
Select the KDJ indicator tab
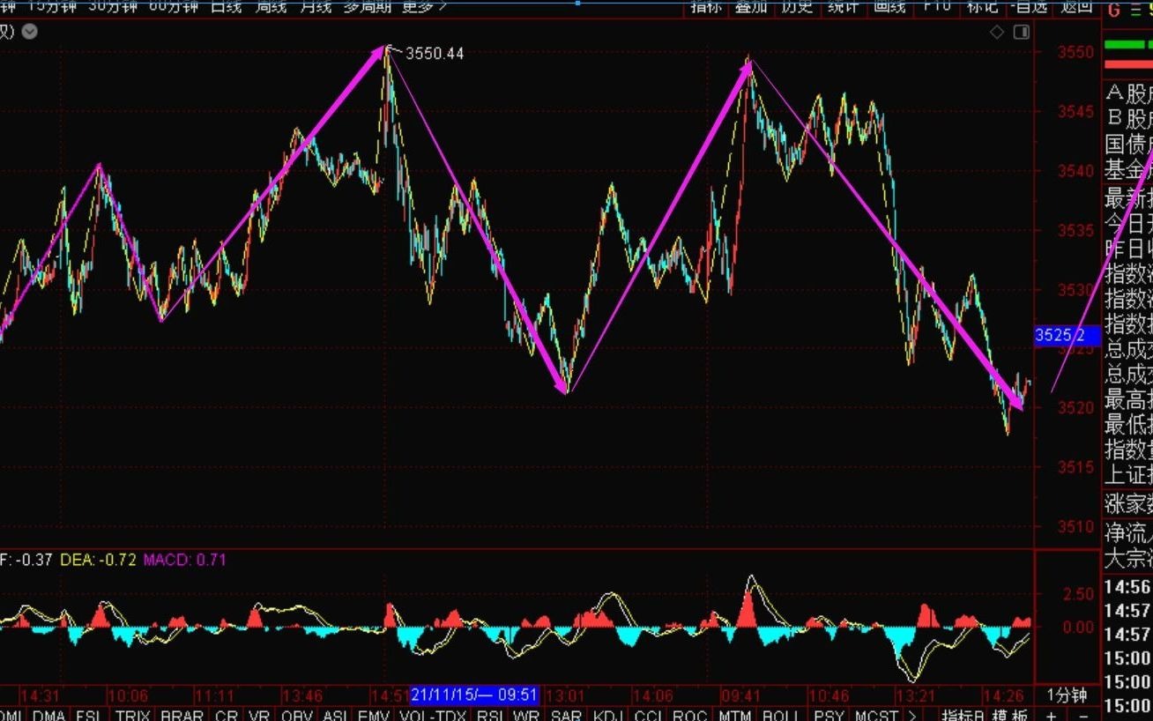click(x=609, y=715)
